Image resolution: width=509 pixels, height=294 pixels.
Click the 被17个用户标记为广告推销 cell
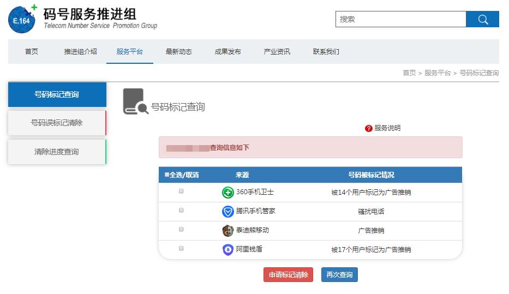(x=371, y=249)
